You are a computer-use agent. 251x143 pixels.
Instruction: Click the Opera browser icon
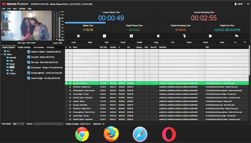pyautogui.click(x=169, y=134)
